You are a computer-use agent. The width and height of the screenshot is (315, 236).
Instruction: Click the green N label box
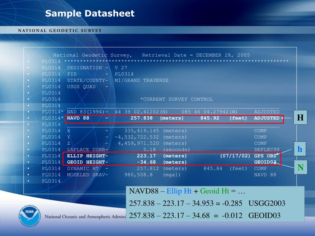point(300,167)
